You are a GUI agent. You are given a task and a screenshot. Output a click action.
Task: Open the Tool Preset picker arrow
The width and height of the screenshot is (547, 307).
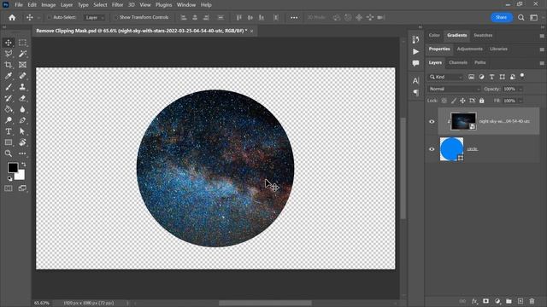point(38,17)
